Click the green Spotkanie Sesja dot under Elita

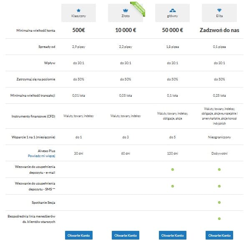(219, 202)
